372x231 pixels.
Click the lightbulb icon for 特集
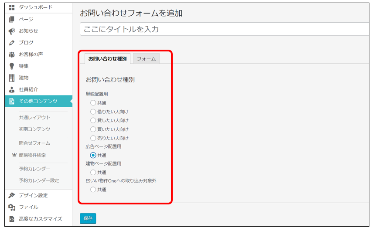coord(12,66)
